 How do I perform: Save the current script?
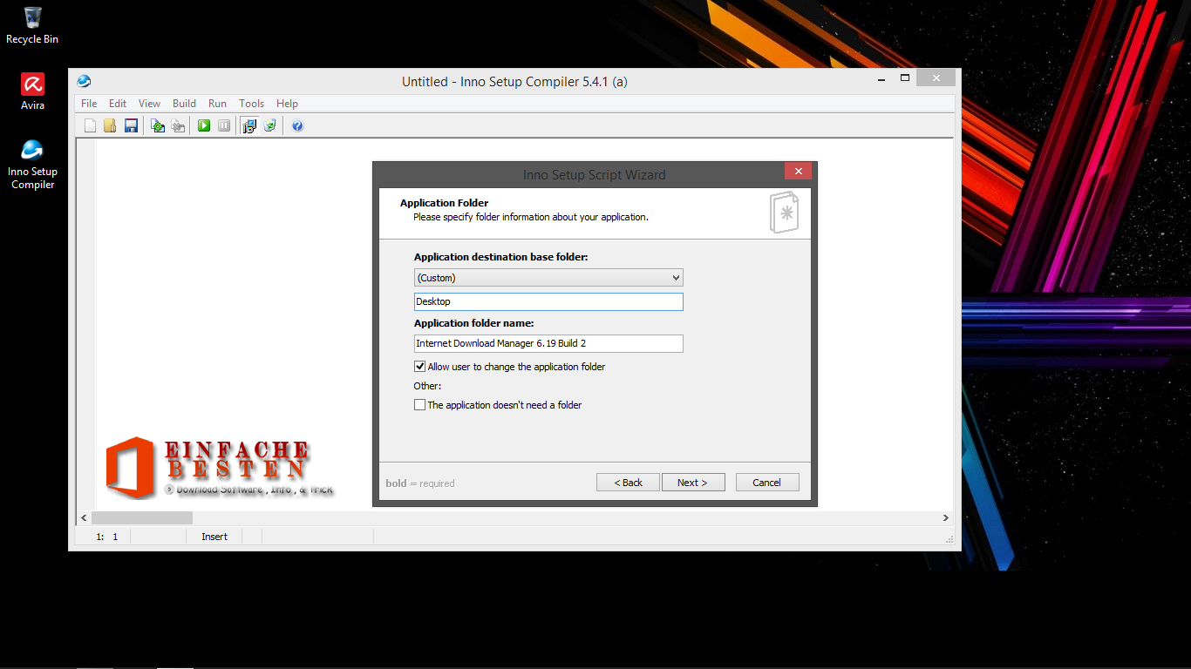tap(131, 125)
